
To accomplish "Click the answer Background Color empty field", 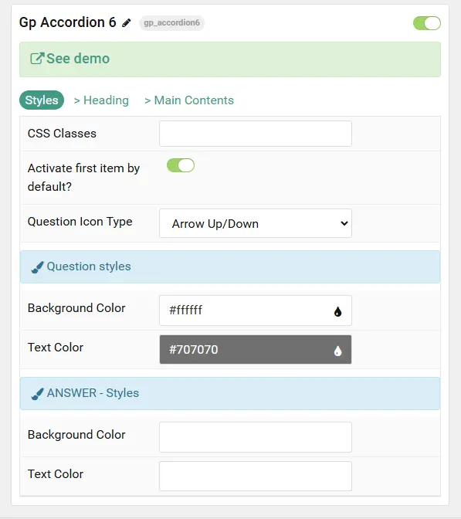I will coord(256,437).
